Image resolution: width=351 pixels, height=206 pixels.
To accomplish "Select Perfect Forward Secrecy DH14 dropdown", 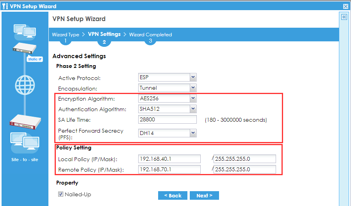I will click(x=167, y=133).
